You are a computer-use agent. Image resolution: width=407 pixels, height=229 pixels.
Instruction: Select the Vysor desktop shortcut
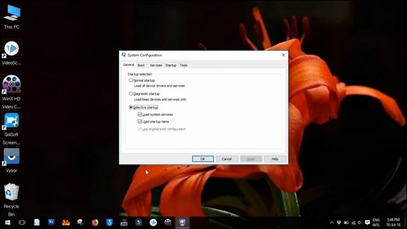coord(11,160)
